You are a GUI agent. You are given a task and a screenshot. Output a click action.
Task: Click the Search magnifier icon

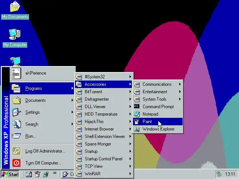click(x=16, y=124)
